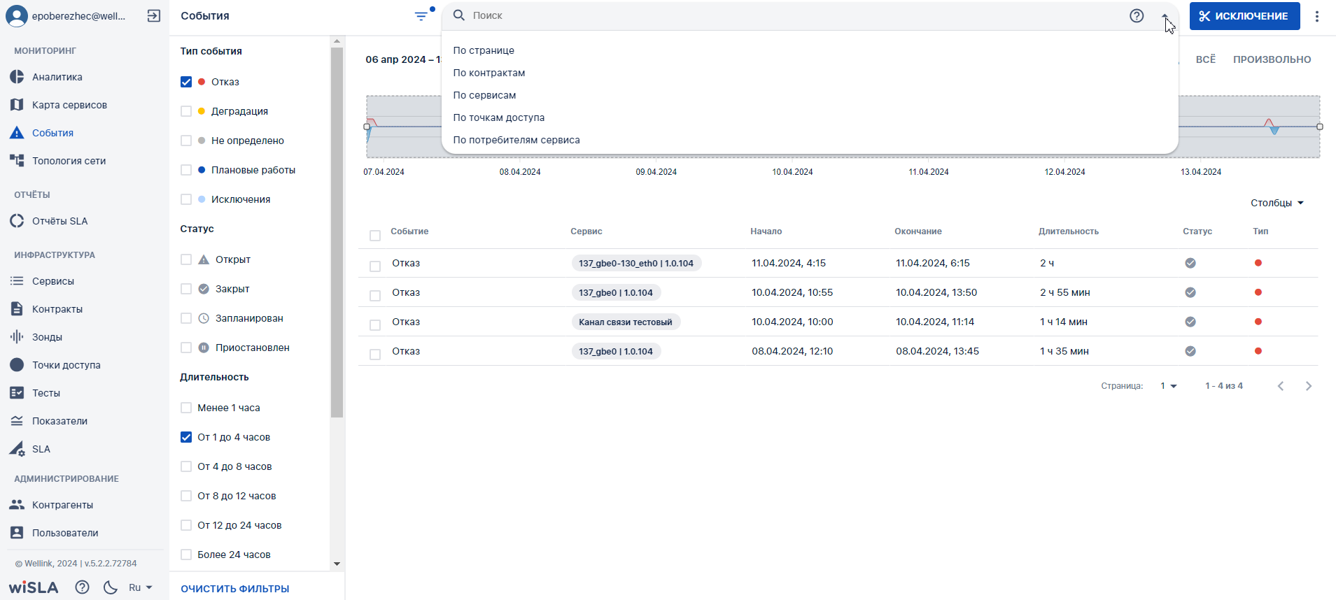Sort by Длительность column header
Screen dimensions: 1336x600
click(x=1068, y=231)
